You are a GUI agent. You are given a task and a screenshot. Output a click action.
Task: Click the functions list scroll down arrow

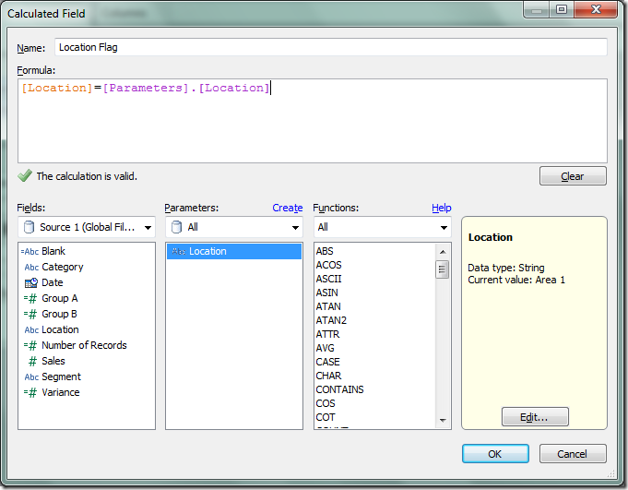click(x=443, y=420)
